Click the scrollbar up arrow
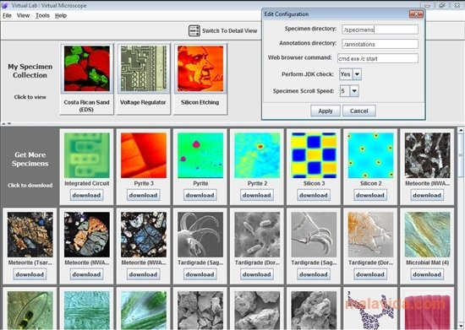The image size is (465, 330). coord(461,130)
